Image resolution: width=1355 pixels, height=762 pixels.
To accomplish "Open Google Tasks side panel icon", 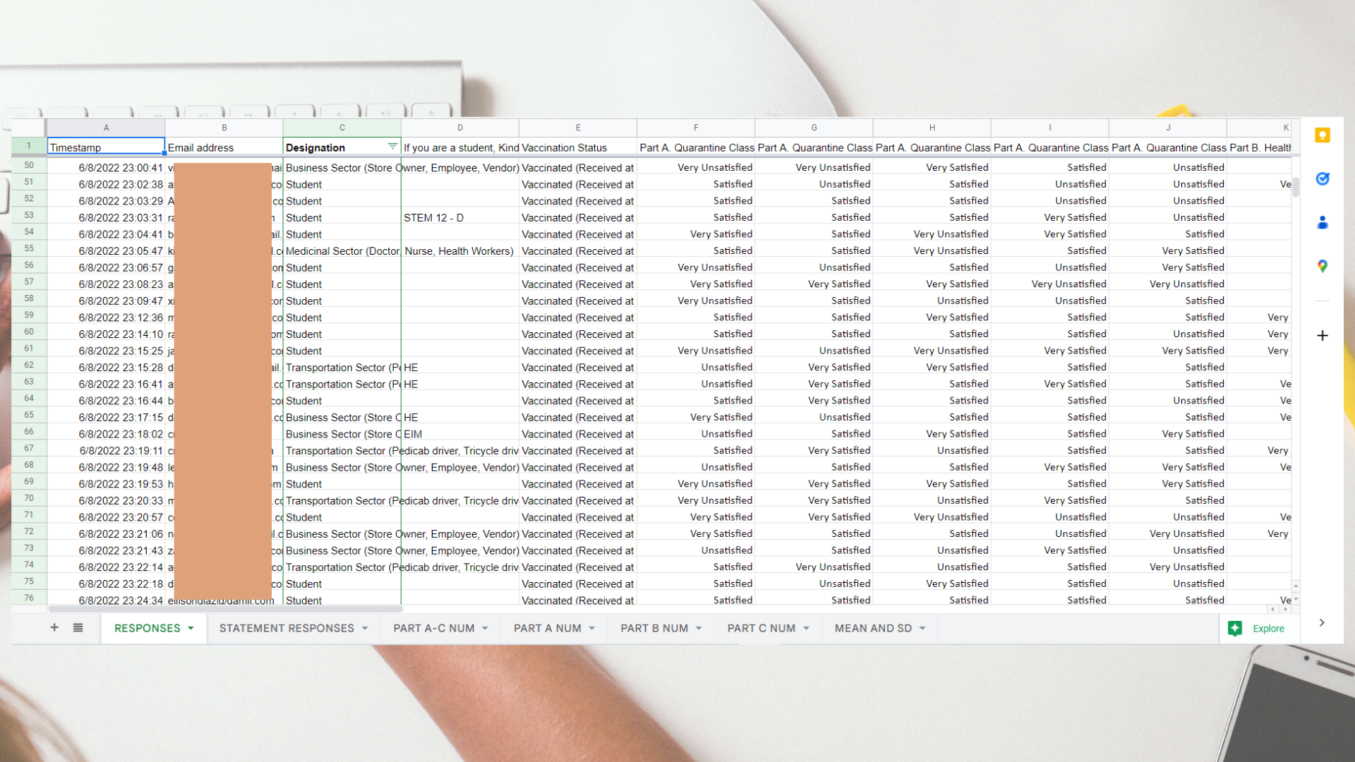I will (1323, 179).
